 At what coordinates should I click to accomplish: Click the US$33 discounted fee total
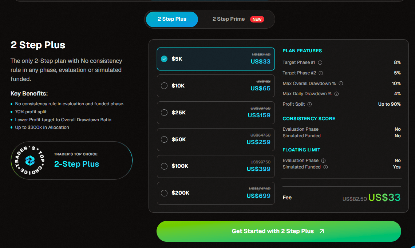[384, 198]
